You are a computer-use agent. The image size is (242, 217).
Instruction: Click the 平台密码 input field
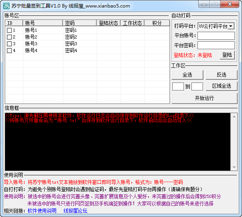click(216, 45)
